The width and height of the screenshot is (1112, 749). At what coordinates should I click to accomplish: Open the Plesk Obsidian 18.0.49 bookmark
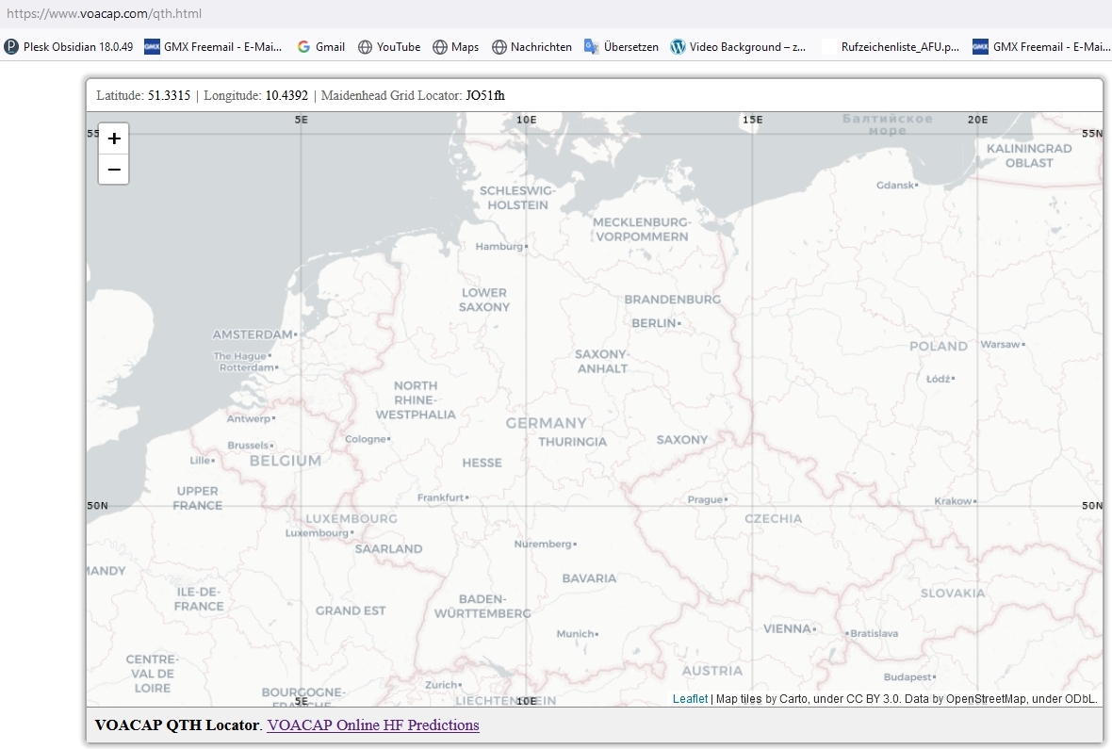coord(68,47)
